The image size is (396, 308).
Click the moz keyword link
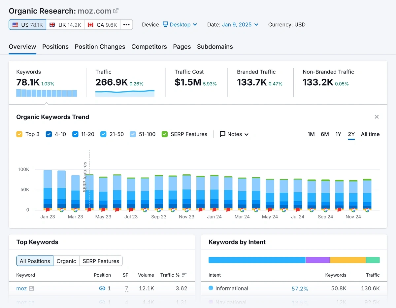[x=21, y=288]
